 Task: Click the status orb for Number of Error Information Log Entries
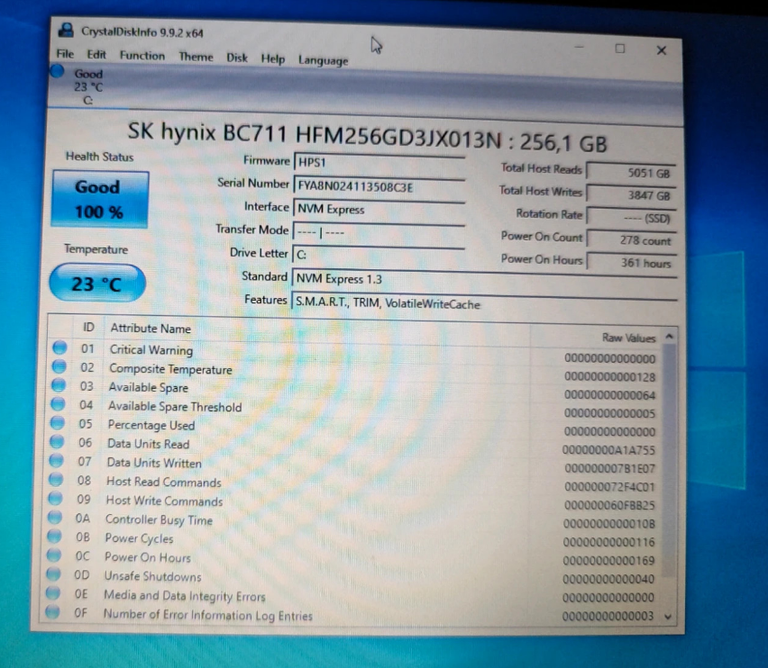click(x=52, y=612)
